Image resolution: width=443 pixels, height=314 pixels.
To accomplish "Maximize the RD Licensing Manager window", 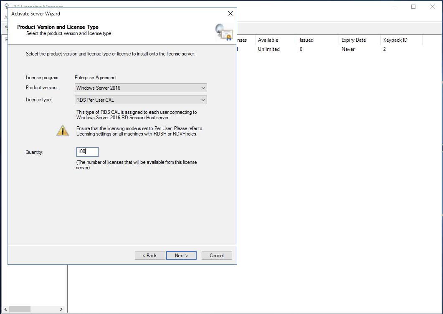I will tap(413, 7).
